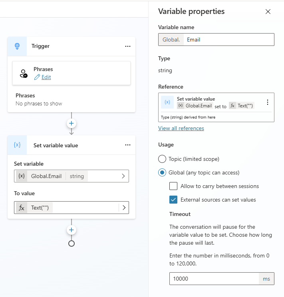The width and height of the screenshot is (284, 297).
Task: Click the timeout milliseconds input field
Action: pyautogui.click(x=214, y=279)
